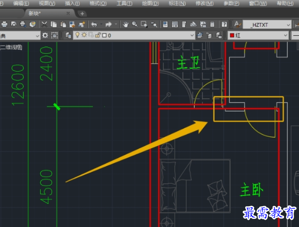The width and height of the screenshot is (299, 227).
Task: Redo the last undone action
Action: click(109, 24)
